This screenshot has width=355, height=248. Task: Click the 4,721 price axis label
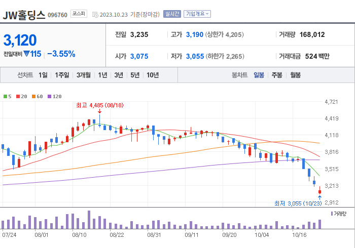331,102
